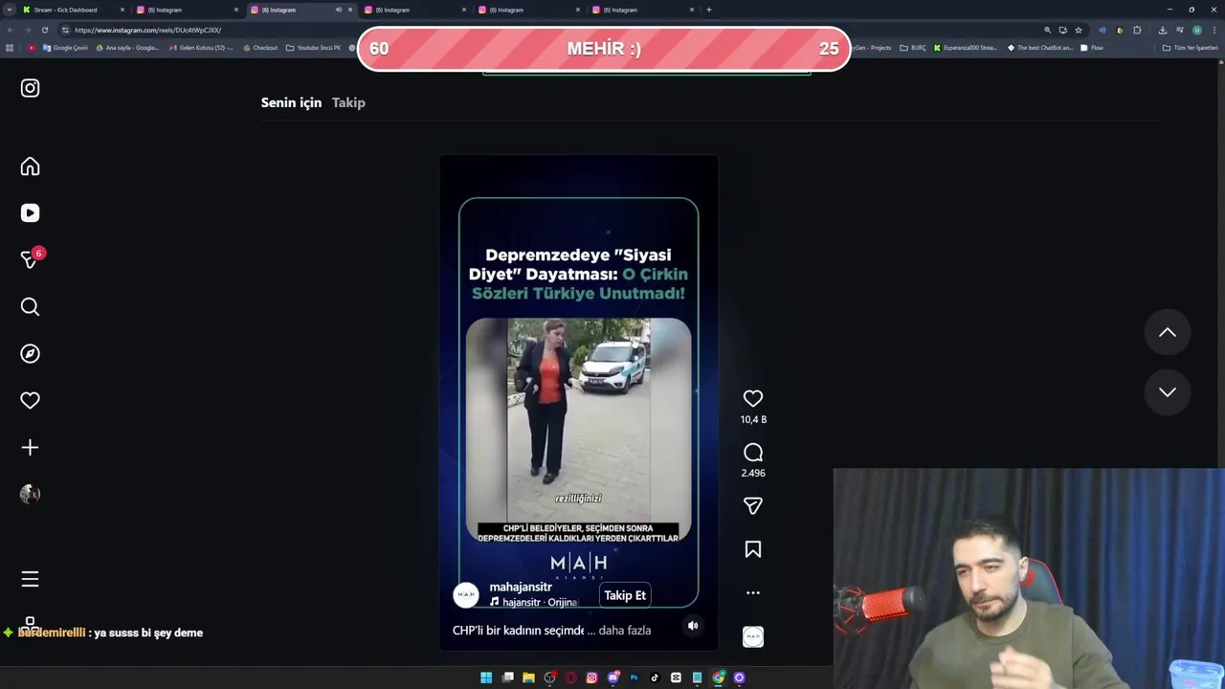
Task: Open Tüm Yer İşaretleri bookmarks folder
Action: tap(1190, 48)
